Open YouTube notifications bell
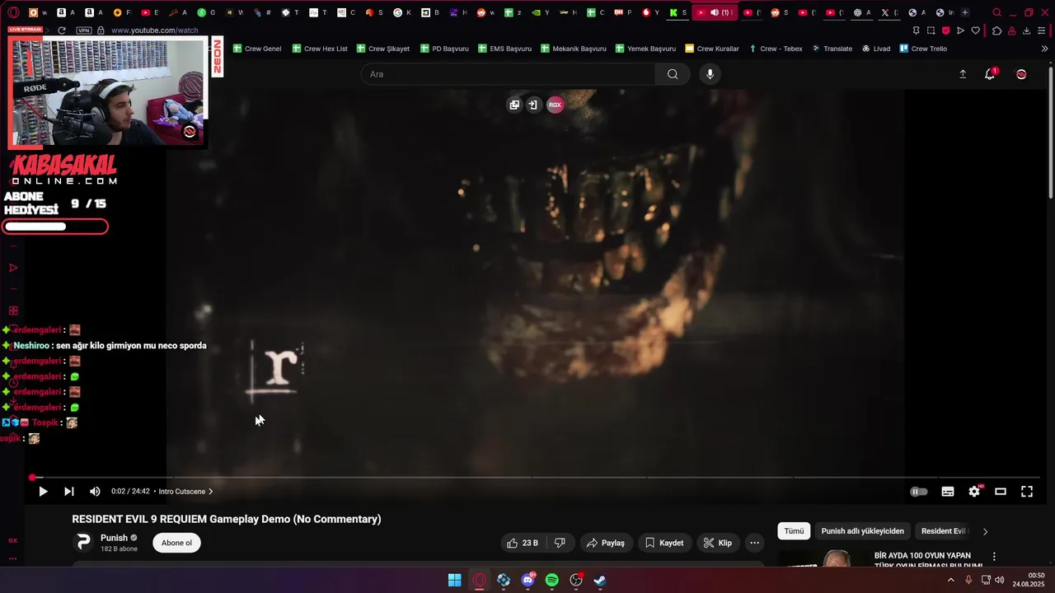 tap(990, 74)
